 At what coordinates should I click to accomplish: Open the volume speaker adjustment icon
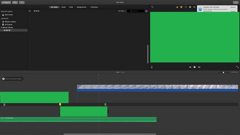point(194,7)
